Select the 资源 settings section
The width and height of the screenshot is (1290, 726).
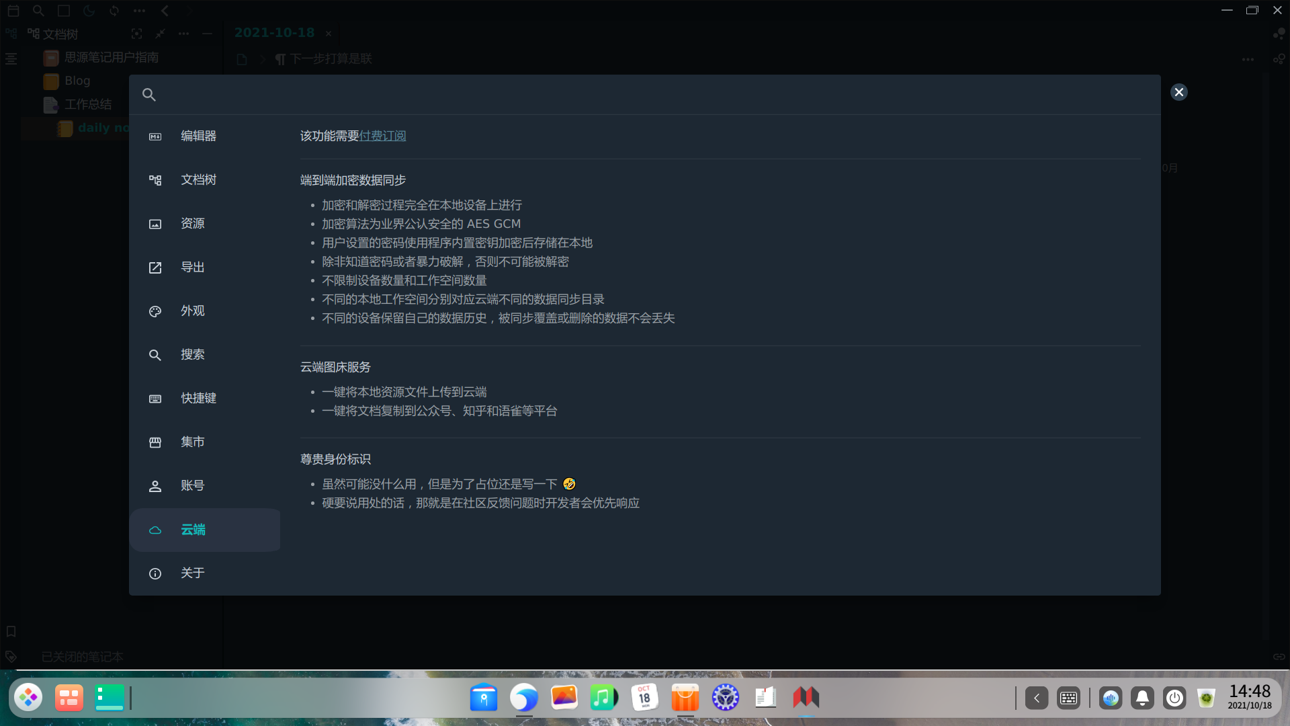[192, 223]
